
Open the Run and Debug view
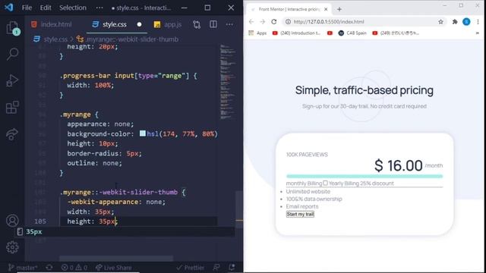tap(12, 80)
